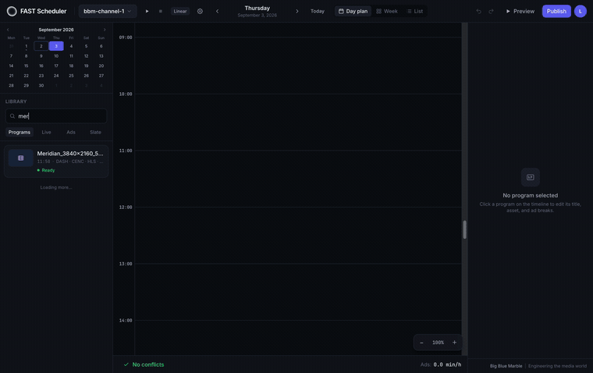Click the Ads 0.0 min/h indicator
Image resolution: width=593 pixels, height=373 pixels.
[x=441, y=364]
